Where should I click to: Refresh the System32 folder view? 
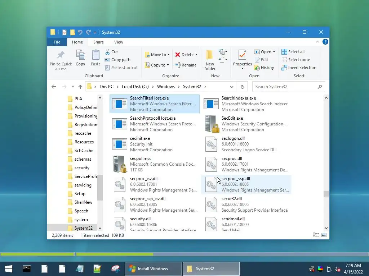243,87
